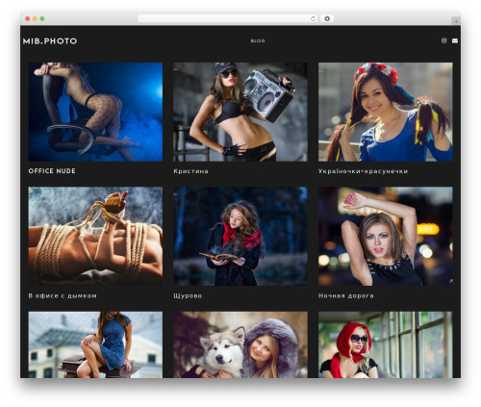Click the MIB.PHOTO site logo
The width and height of the screenshot is (481, 407).
tap(50, 41)
